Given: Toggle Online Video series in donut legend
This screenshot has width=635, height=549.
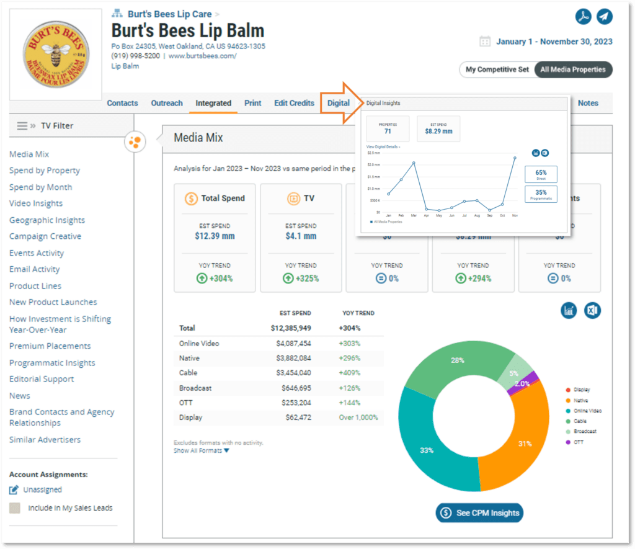Looking at the screenshot, I should pos(584,411).
